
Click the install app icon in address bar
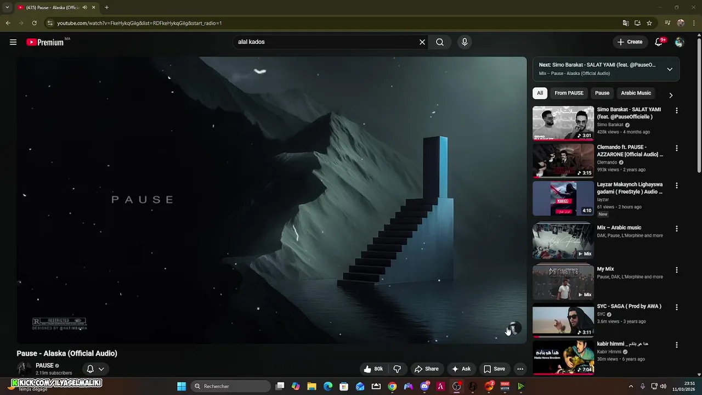click(x=637, y=23)
